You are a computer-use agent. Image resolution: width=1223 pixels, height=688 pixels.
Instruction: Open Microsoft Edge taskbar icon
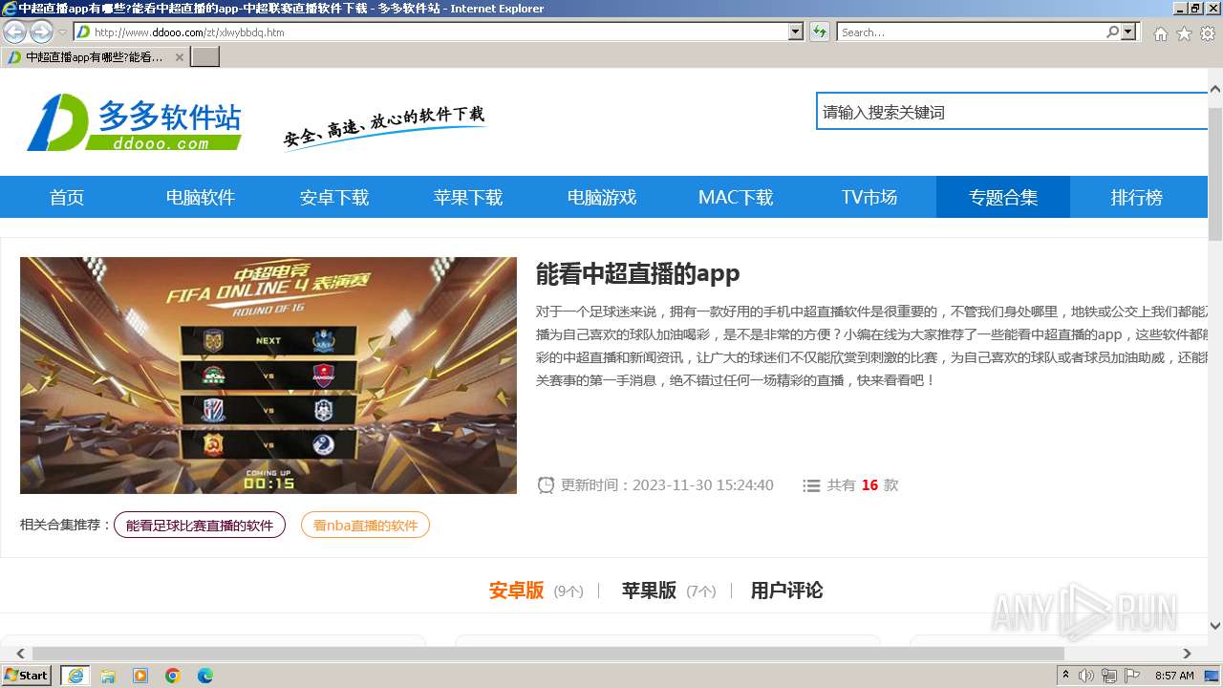[x=205, y=676]
